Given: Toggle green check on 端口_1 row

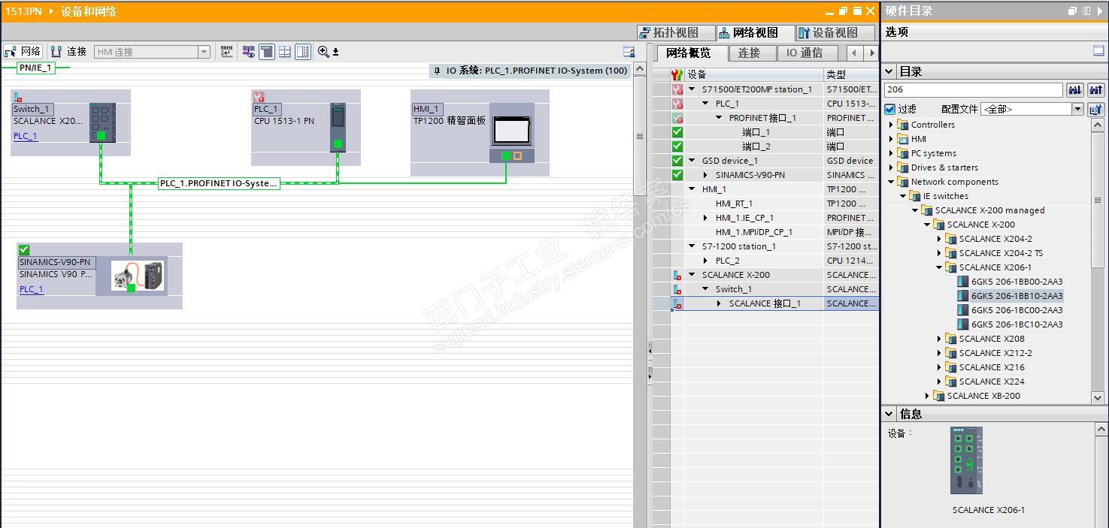Looking at the screenshot, I should [x=677, y=132].
